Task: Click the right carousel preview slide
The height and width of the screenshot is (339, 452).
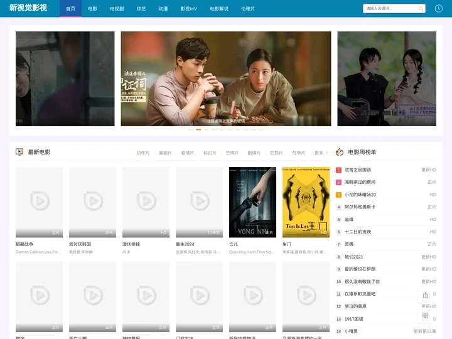Action: [x=387, y=78]
